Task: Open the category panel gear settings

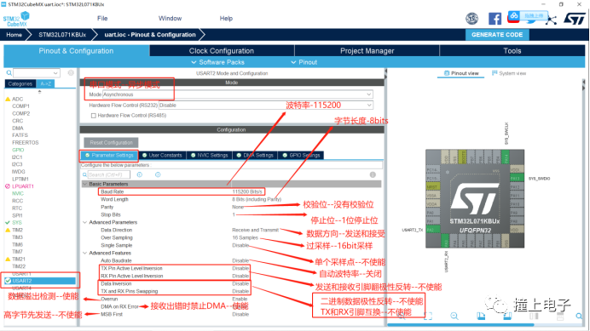Action: (x=71, y=72)
